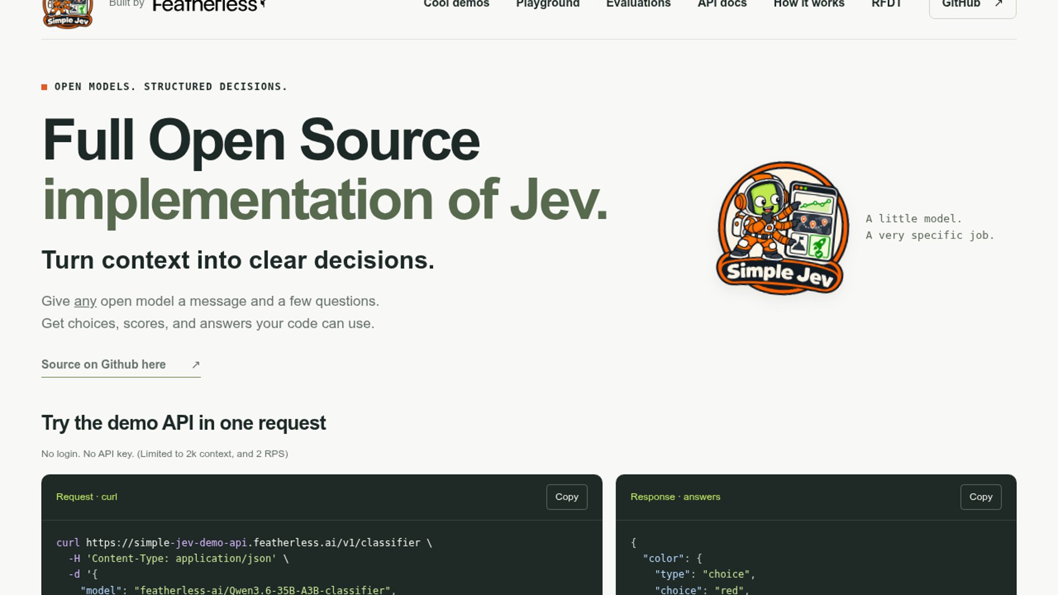Open the Playground nav item

[548, 4]
